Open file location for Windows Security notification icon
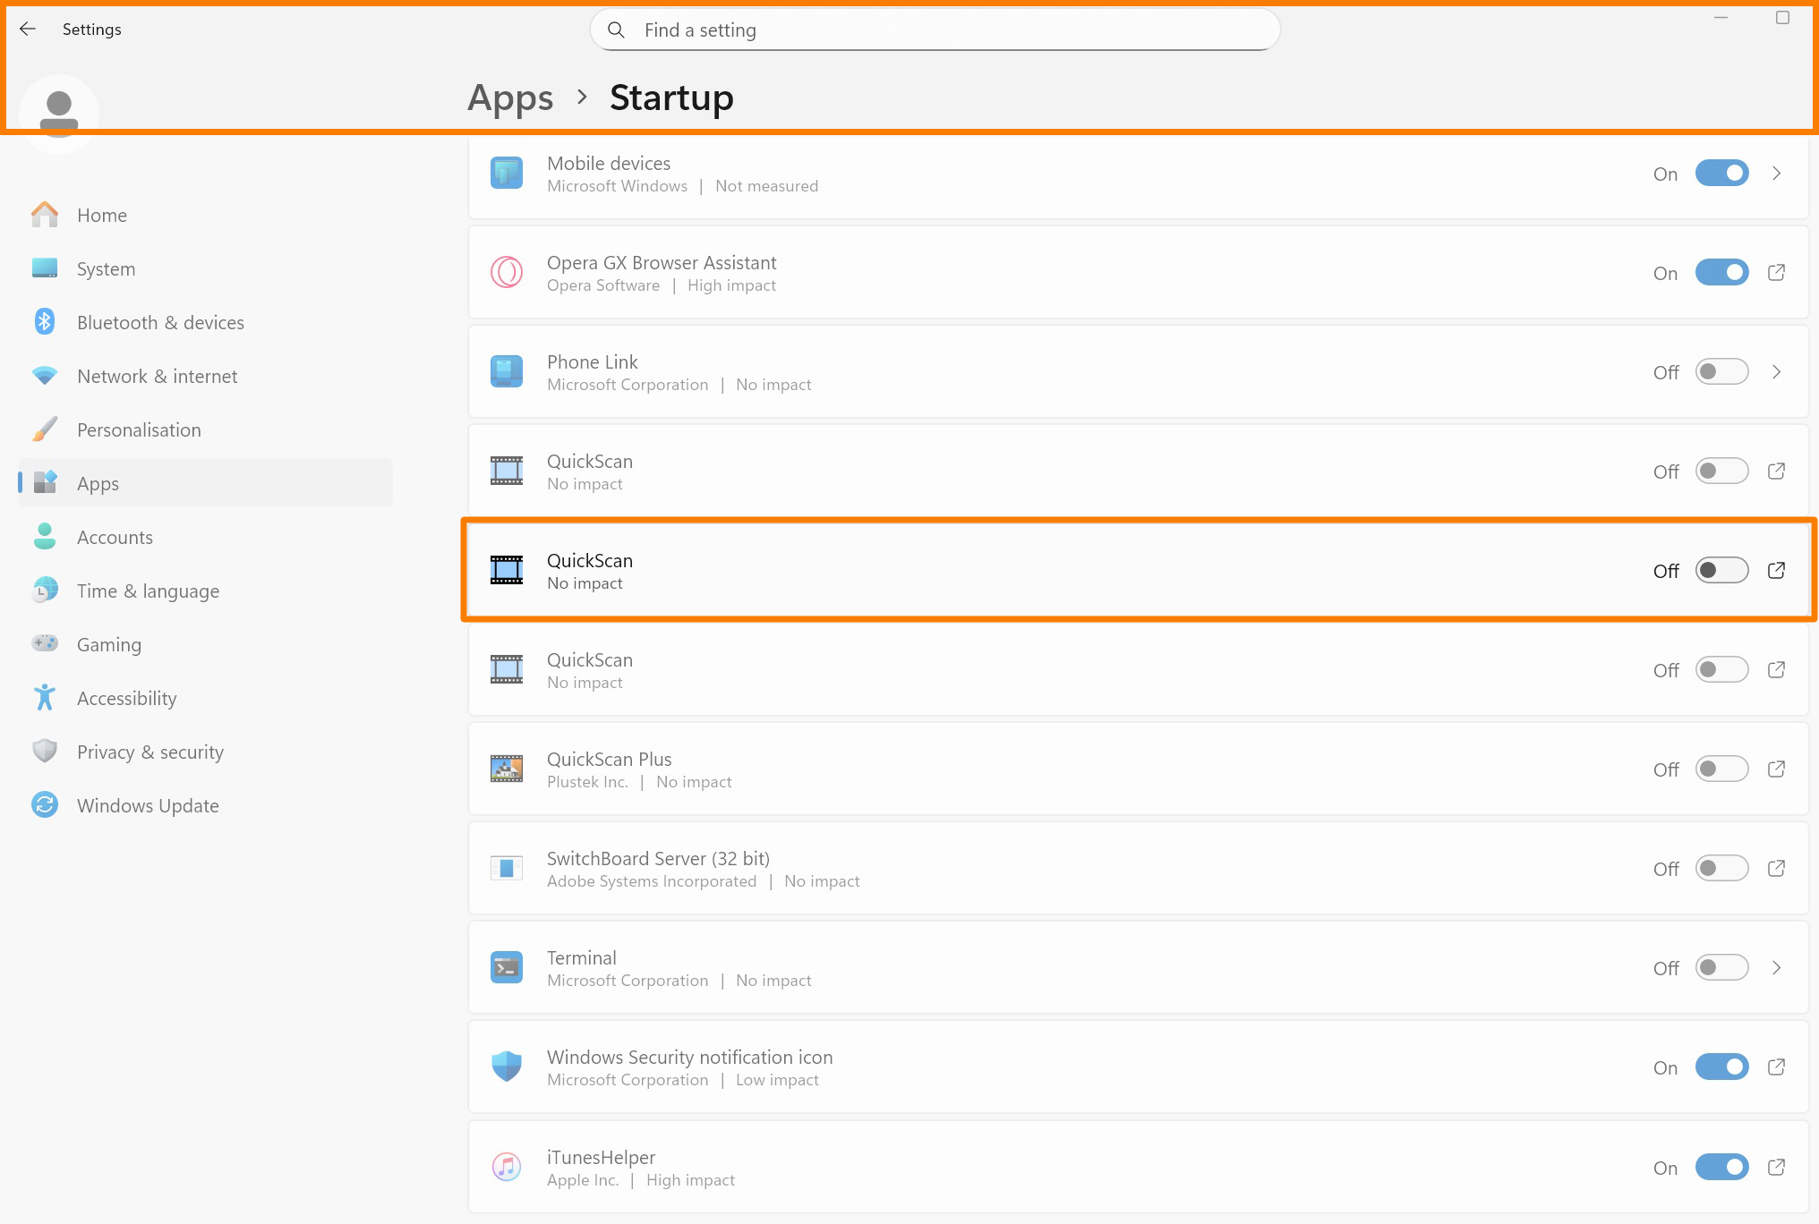The height and width of the screenshot is (1224, 1819). coord(1777,1067)
